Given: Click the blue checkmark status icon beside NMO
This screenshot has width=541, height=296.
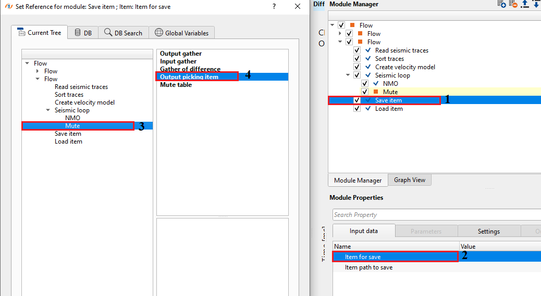Looking at the screenshot, I should pyautogui.click(x=376, y=84).
